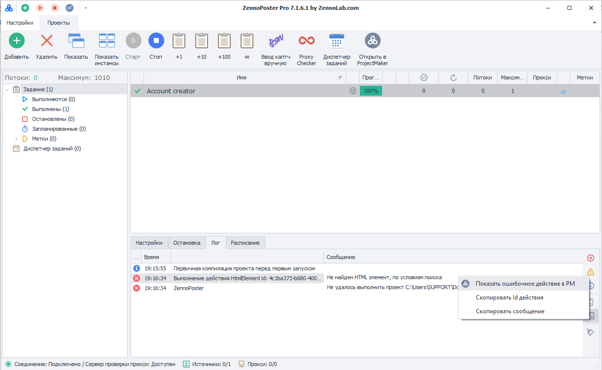Click the green add icon in title bar

tap(25, 8)
